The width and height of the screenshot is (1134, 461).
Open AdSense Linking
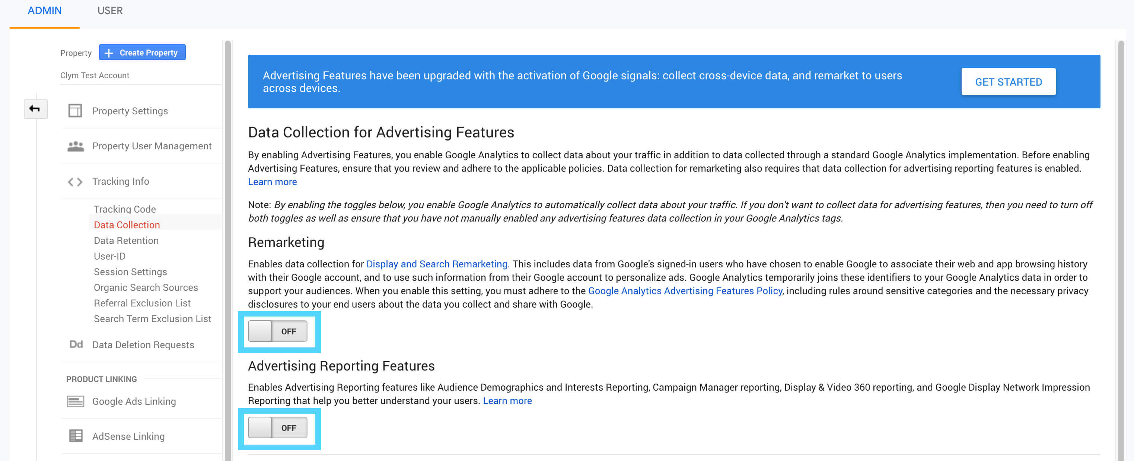click(128, 436)
